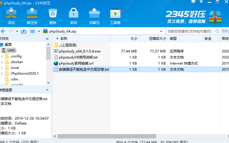This screenshot has width=229, height=143.
Task: Select the LMG user node
Action: pos(9,50)
